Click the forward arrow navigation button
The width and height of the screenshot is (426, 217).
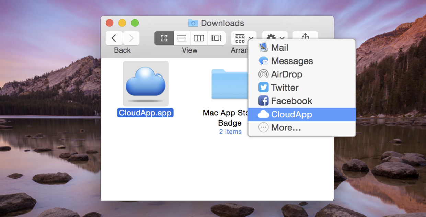pos(131,38)
